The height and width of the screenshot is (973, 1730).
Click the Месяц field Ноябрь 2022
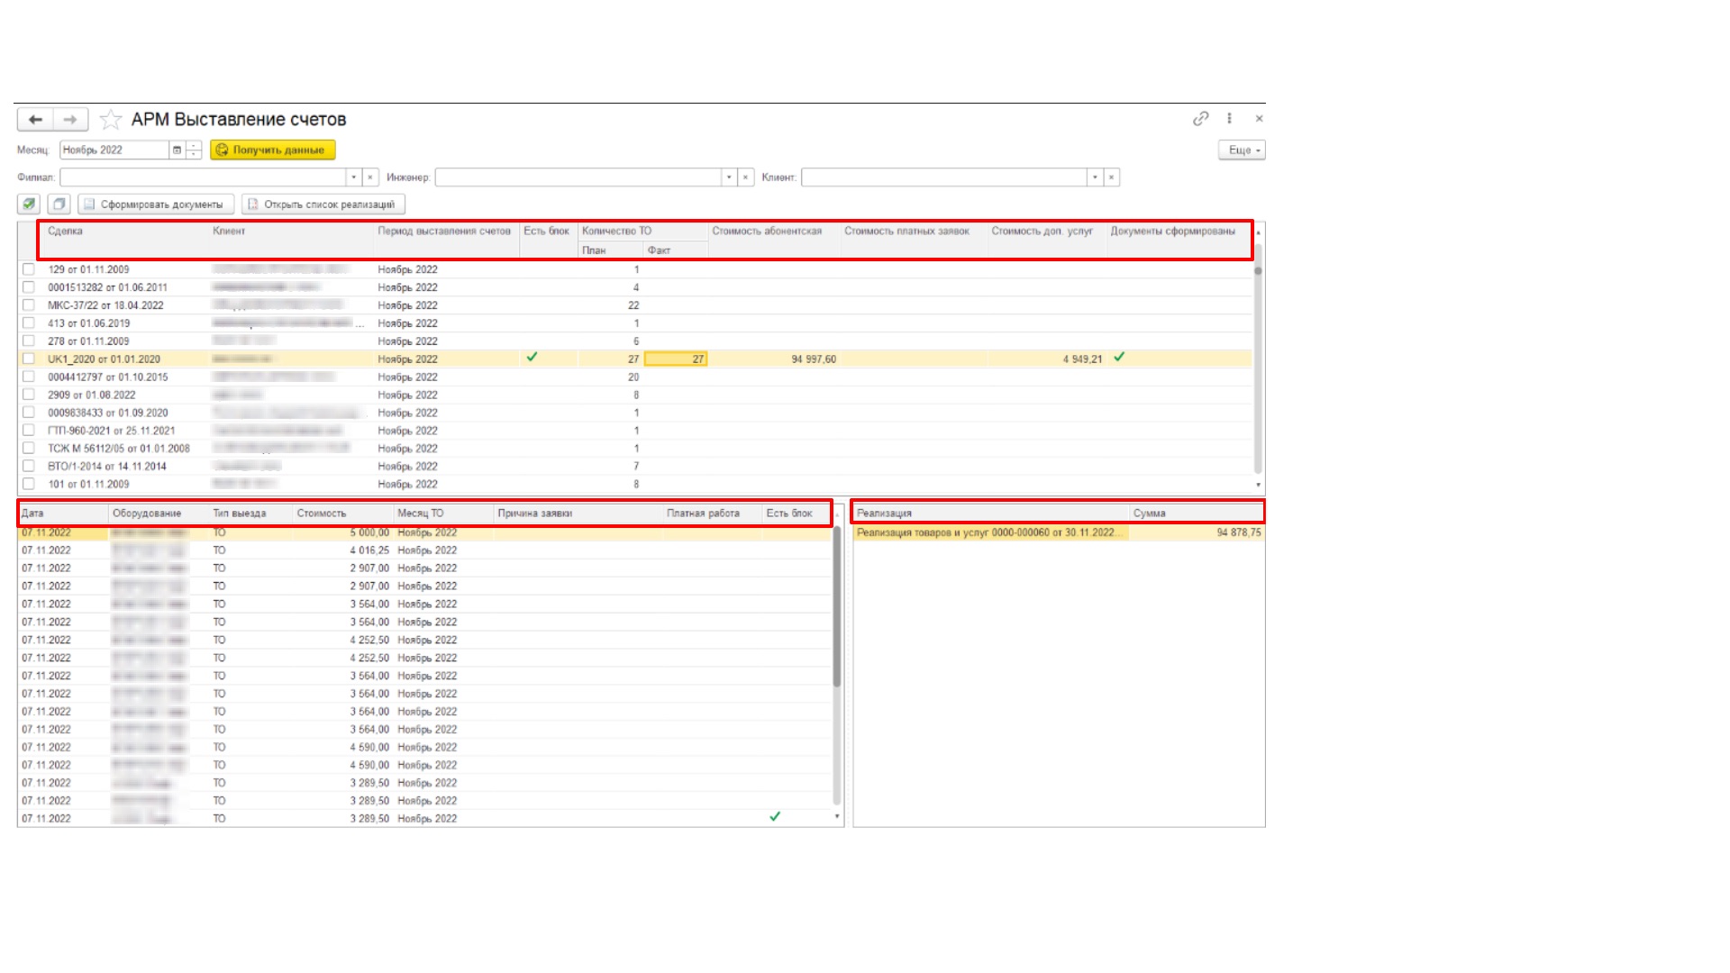(x=114, y=150)
